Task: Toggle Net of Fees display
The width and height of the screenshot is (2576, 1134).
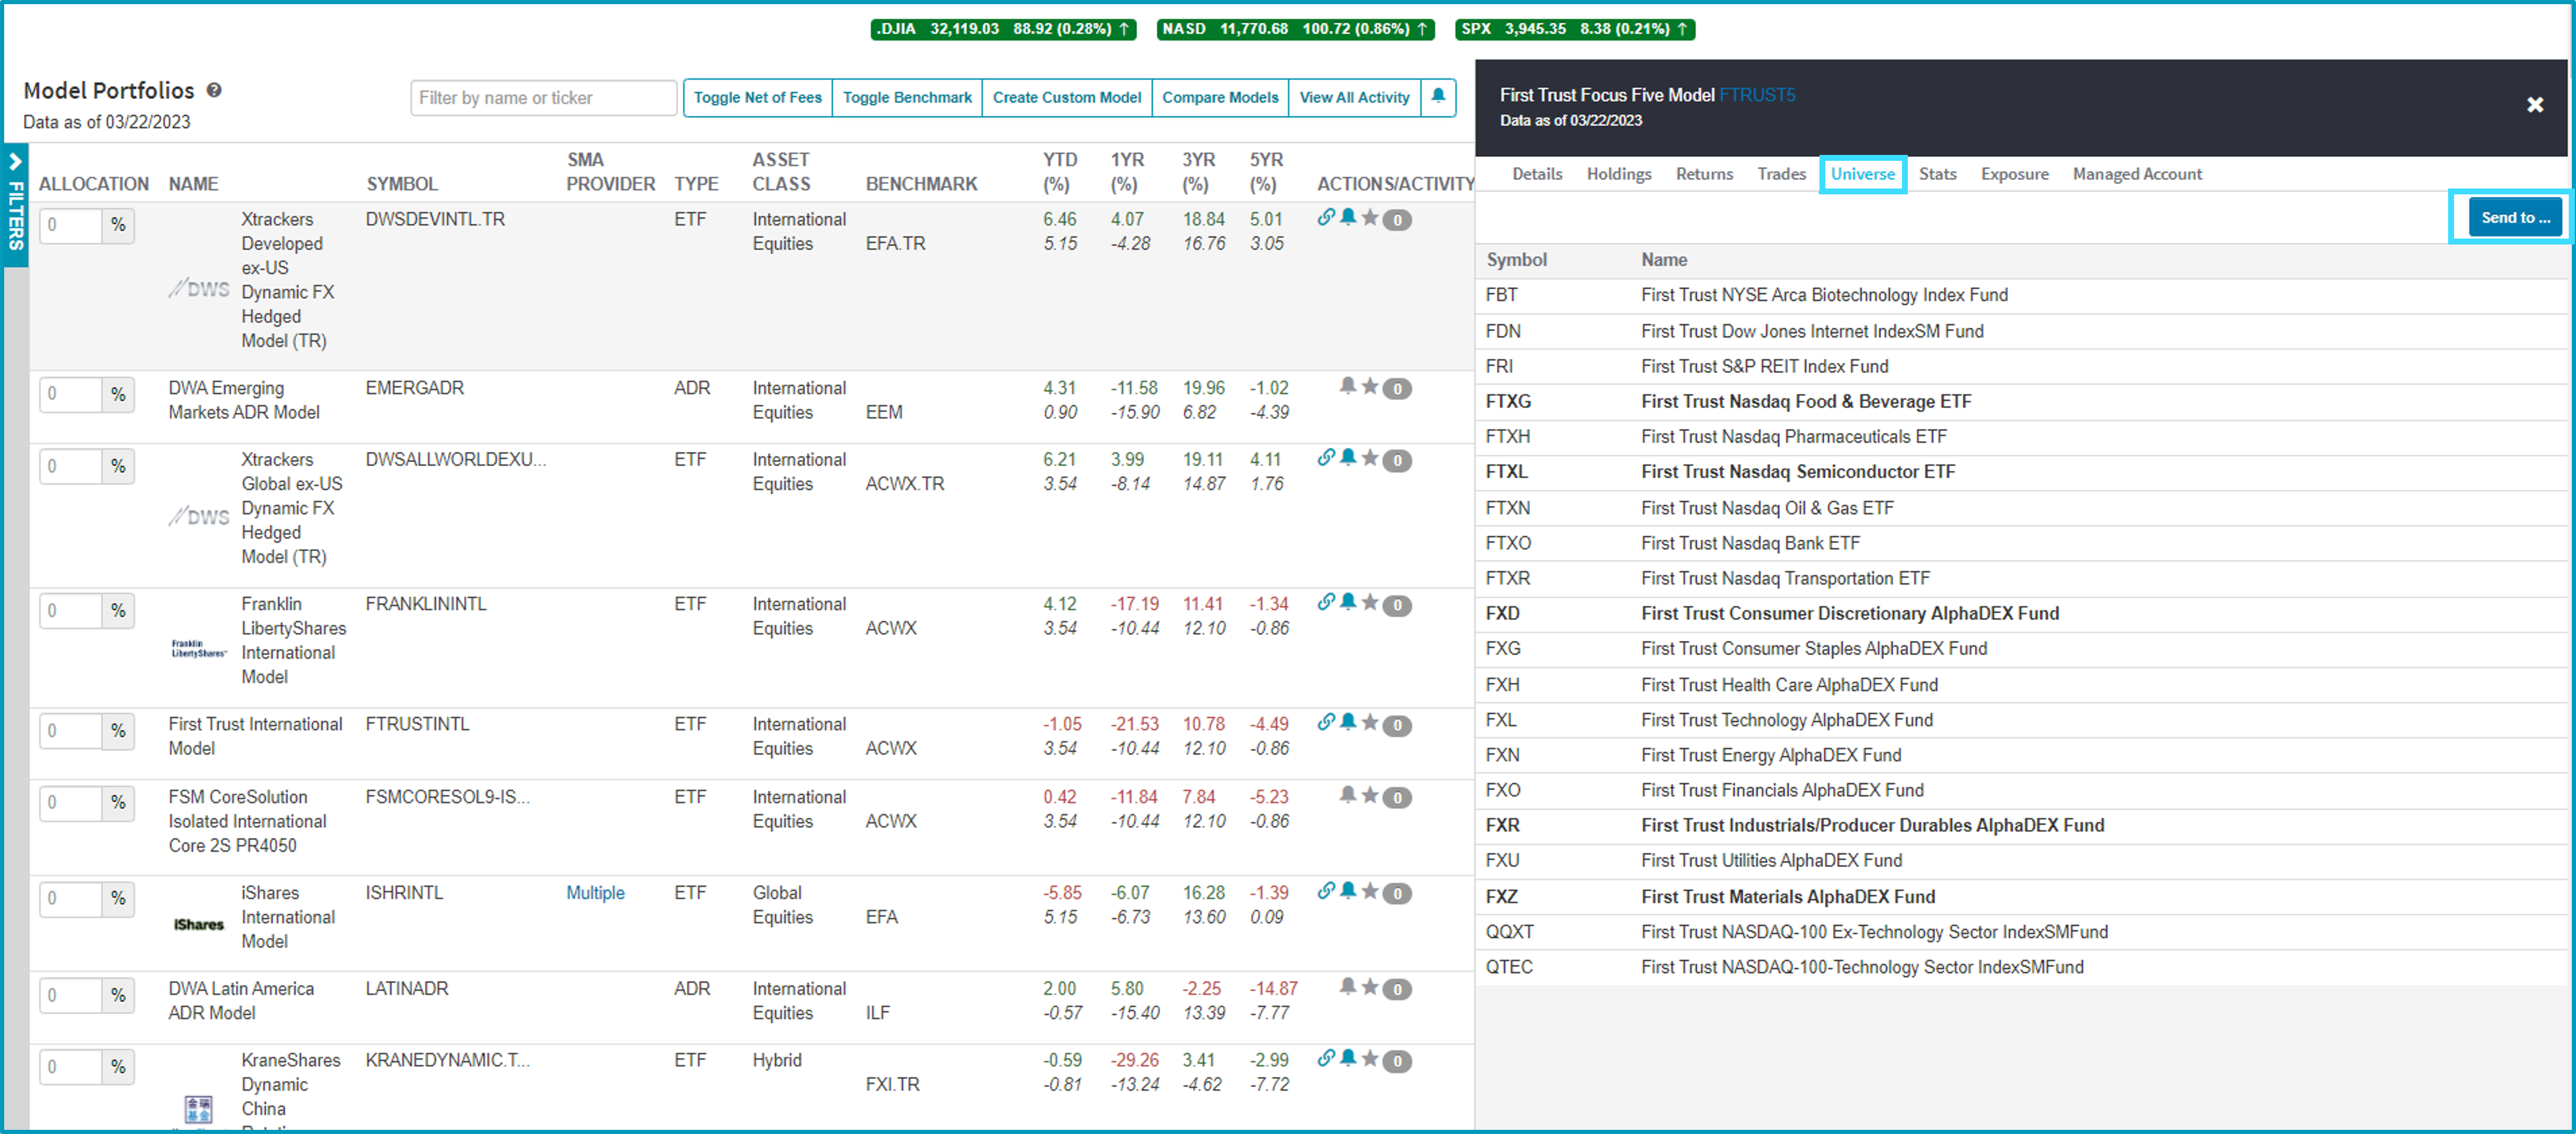Action: [x=758, y=97]
